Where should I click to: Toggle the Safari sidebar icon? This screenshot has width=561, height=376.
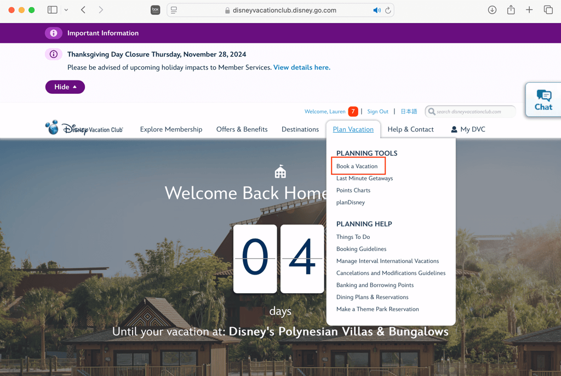click(x=52, y=10)
